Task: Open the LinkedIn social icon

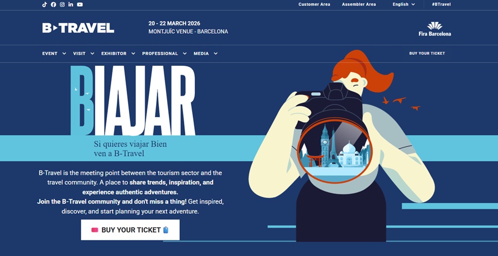Action: (x=71, y=4)
